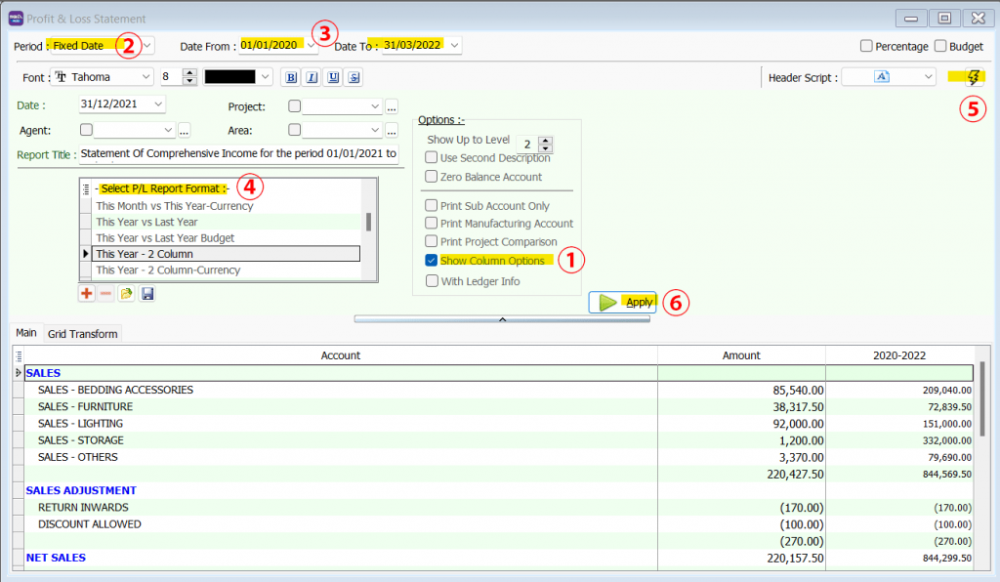Enable the Budget checkbox
The width and height of the screenshot is (1000, 582).
click(940, 46)
